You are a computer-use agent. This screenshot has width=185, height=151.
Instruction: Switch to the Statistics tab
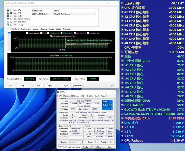point(66,29)
